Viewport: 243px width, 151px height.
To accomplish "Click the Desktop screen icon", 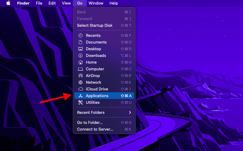I will (80, 49).
